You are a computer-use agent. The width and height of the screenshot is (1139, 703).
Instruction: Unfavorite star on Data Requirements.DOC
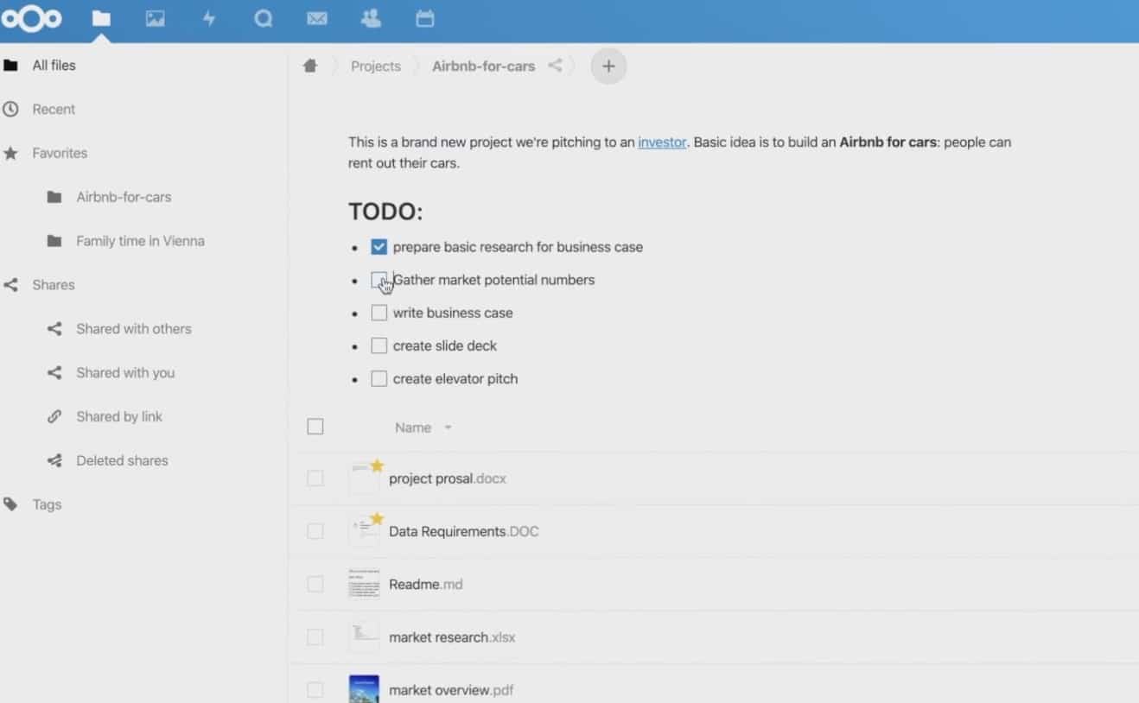[377, 519]
